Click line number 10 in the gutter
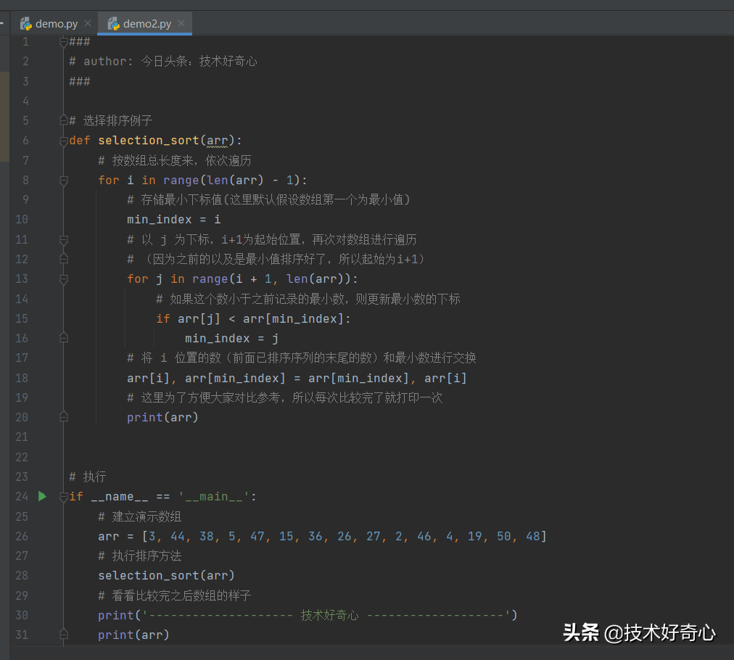734x660 pixels. pyautogui.click(x=22, y=220)
